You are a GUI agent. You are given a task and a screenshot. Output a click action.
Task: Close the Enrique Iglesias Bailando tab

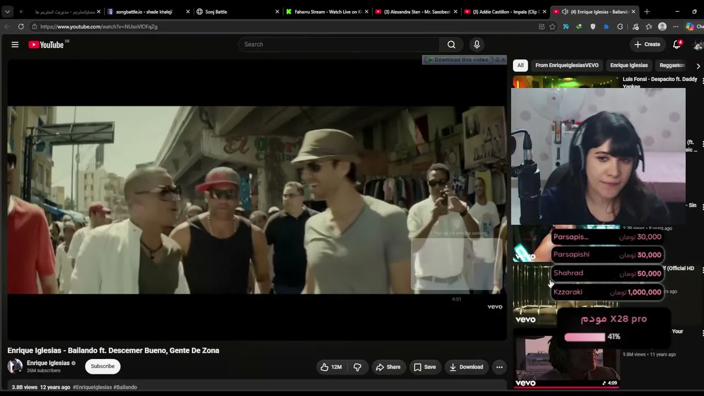634,12
